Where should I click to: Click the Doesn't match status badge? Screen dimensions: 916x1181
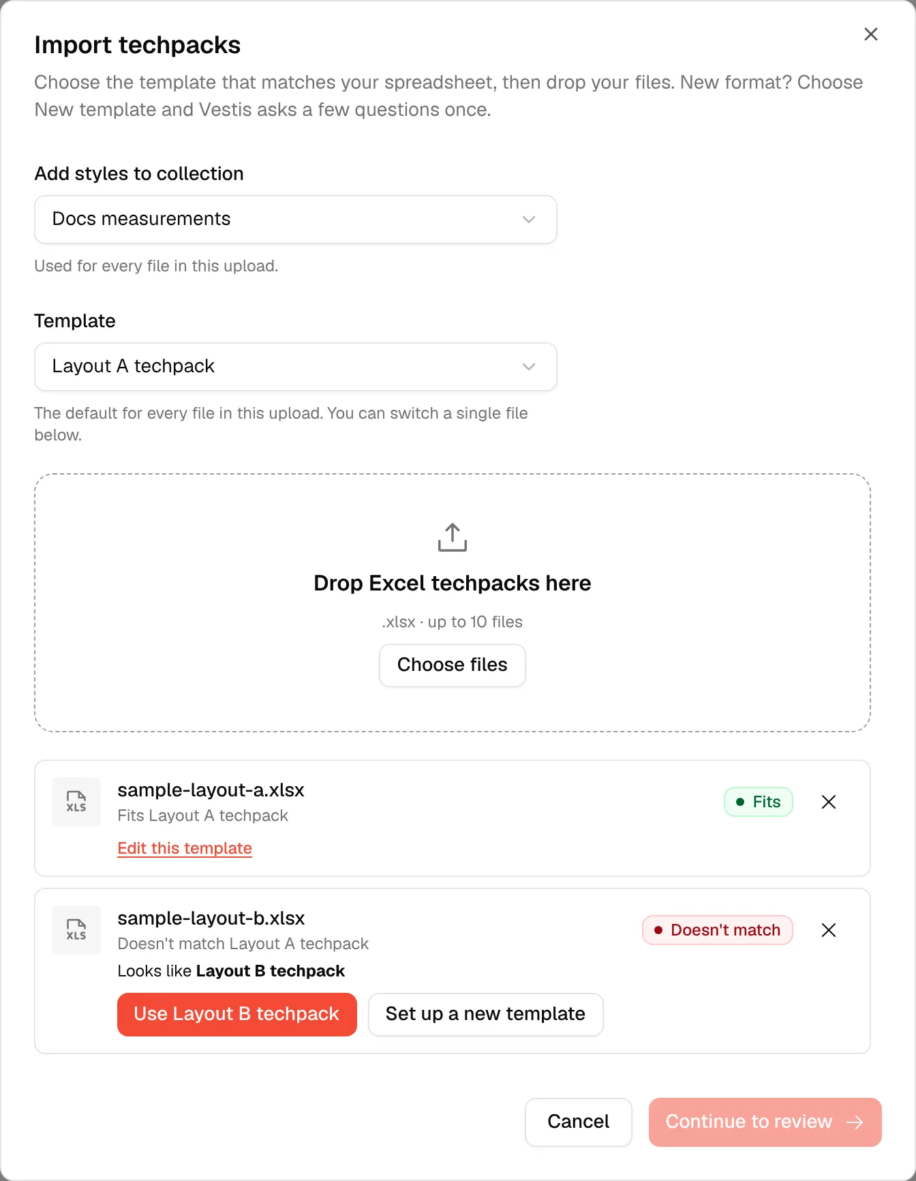718,930
